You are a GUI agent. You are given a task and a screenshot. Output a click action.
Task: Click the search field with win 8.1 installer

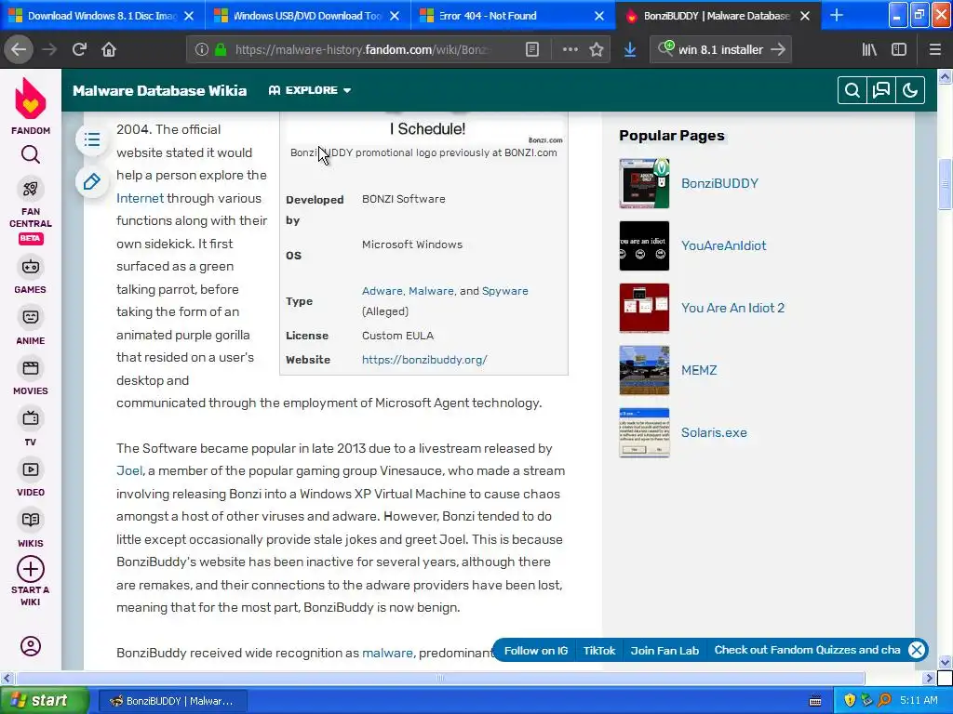[x=720, y=50]
